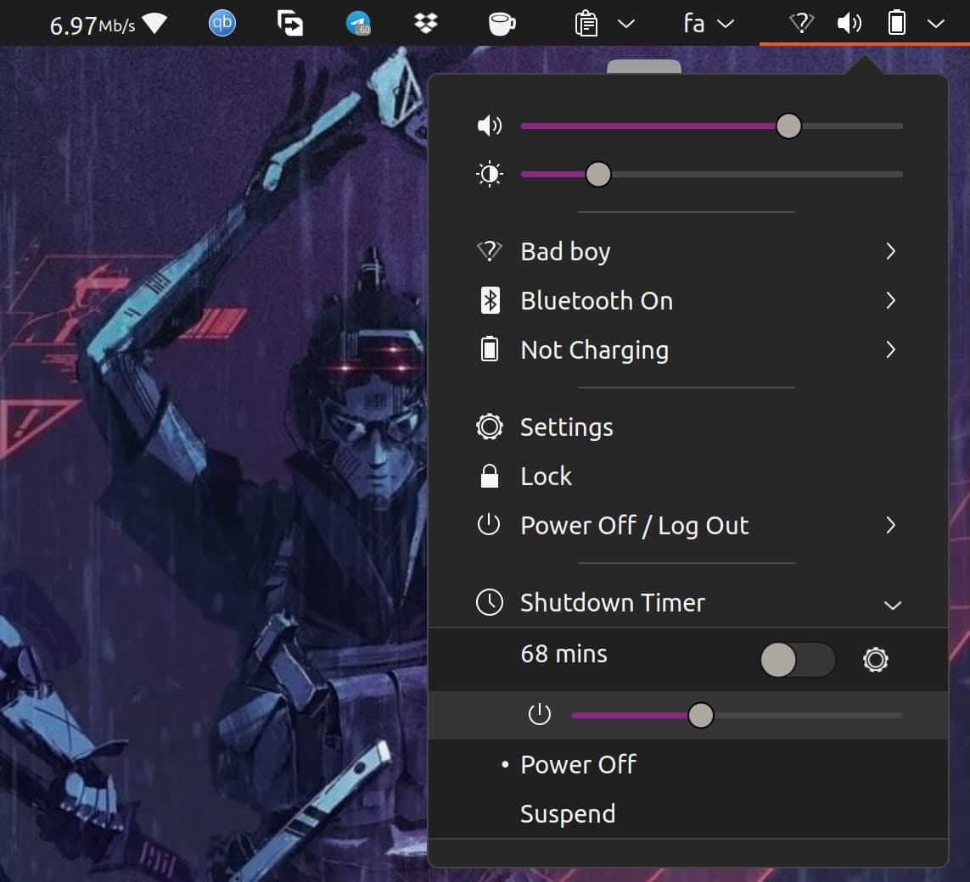970x882 pixels.
Task: Open the Bad boy Wi-Fi network entry
Action: tap(688, 251)
